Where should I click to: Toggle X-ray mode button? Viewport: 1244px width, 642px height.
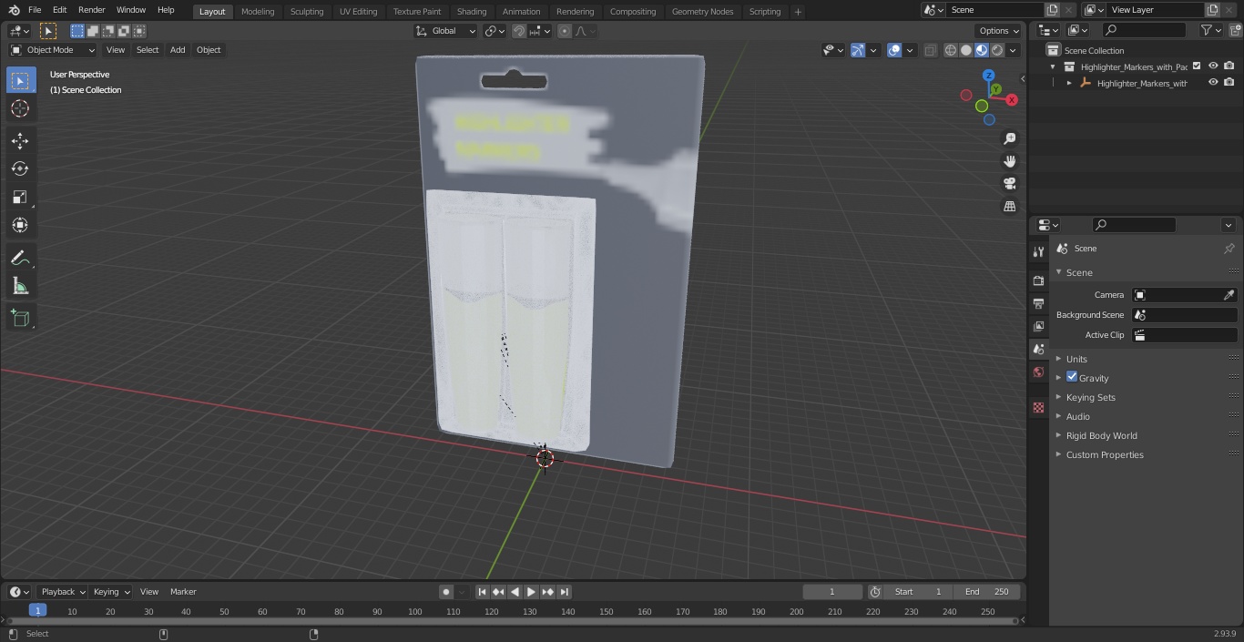(x=930, y=50)
